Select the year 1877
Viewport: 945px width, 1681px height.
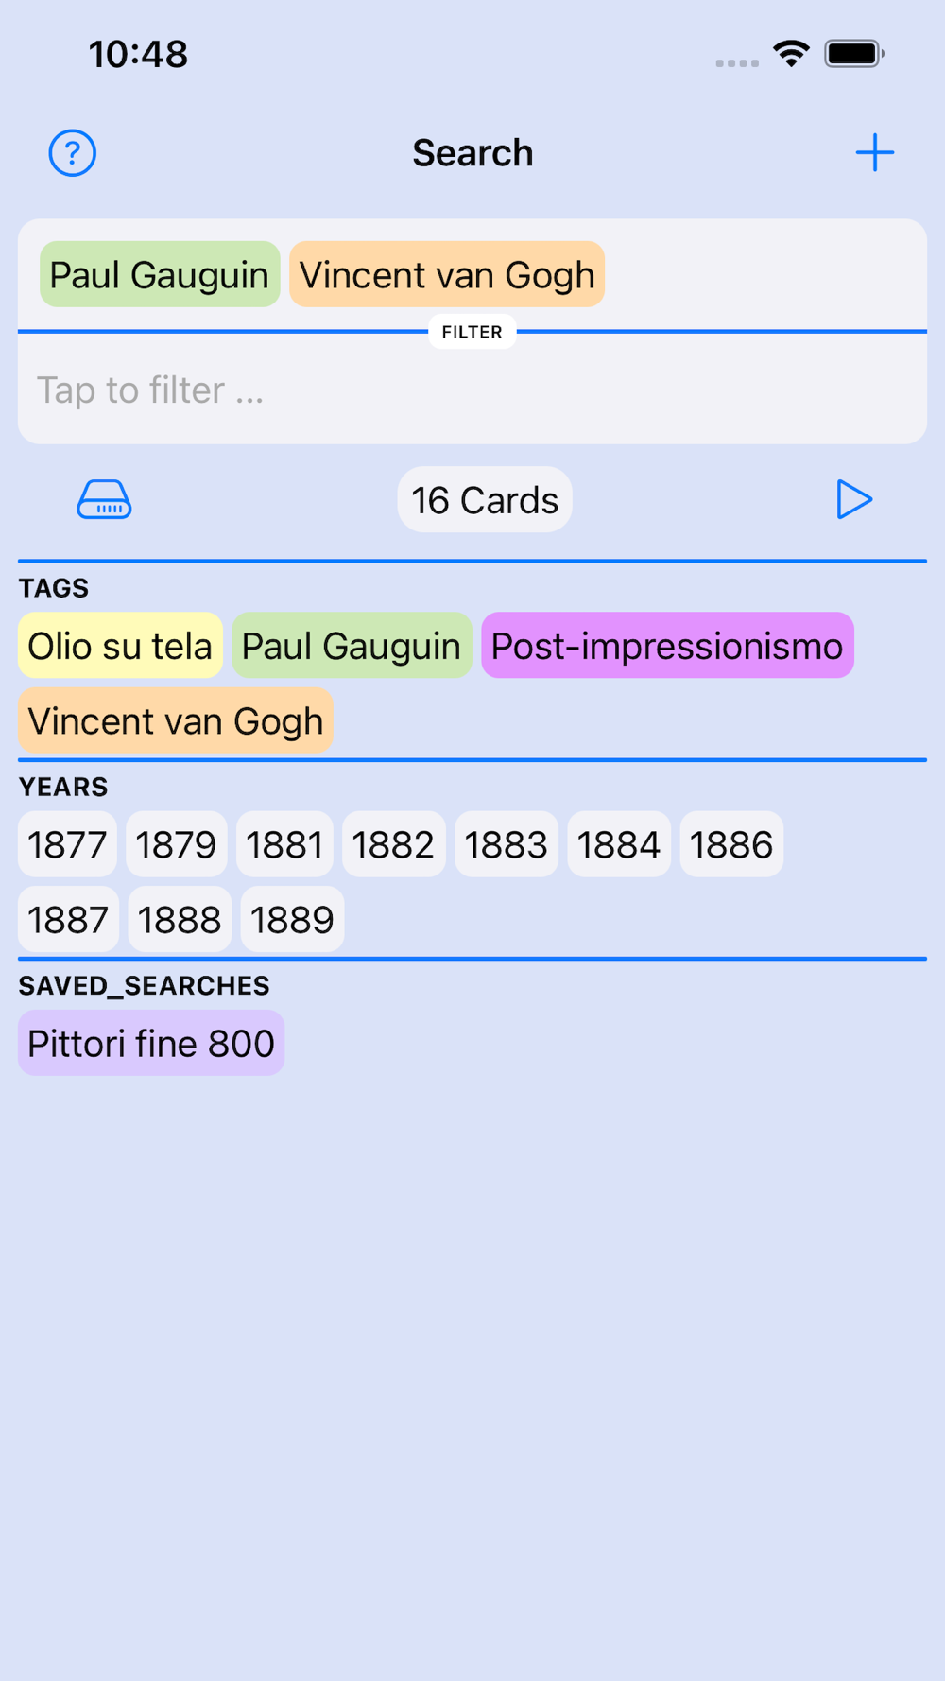pyautogui.click(x=67, y=844)
